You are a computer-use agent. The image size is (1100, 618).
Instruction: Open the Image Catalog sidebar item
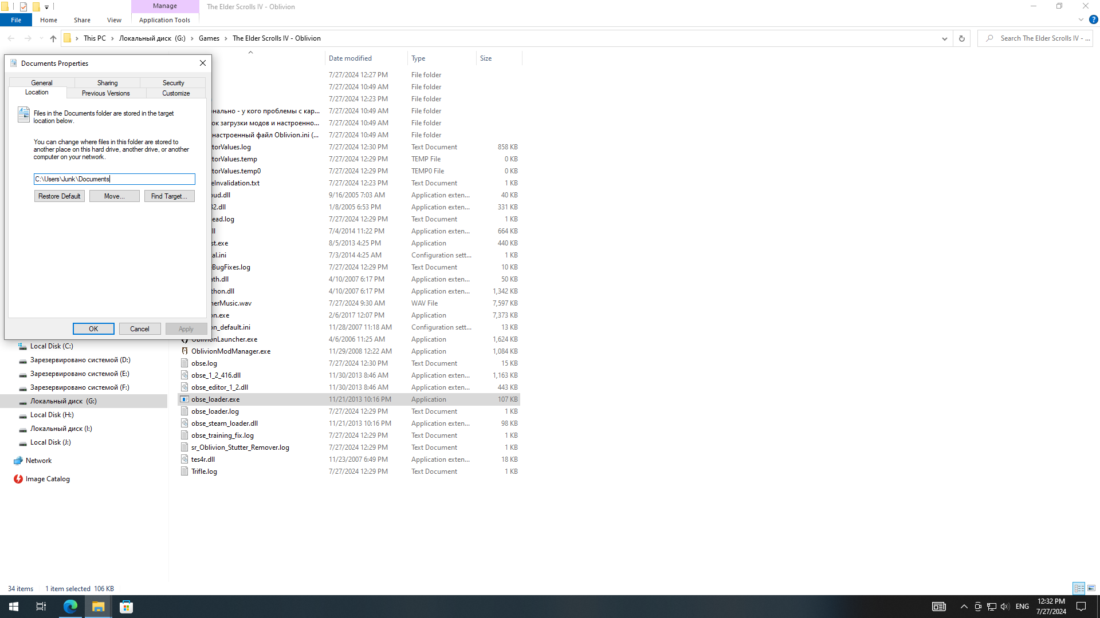[x=47, y=479]
